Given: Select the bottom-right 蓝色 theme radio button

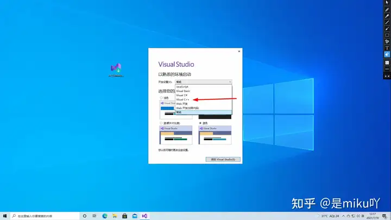Looking at the screenshot, I should click(200, 123).
